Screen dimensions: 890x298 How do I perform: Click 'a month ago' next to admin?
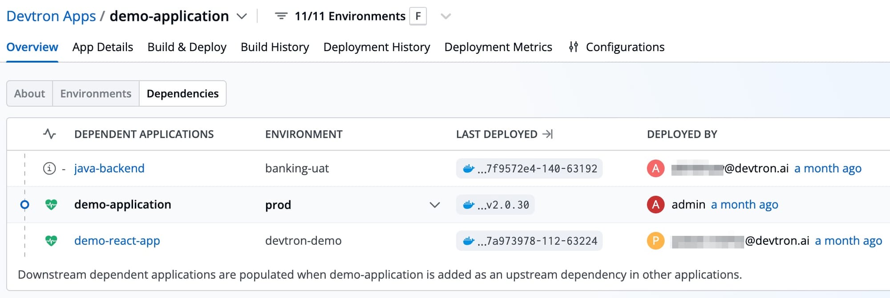(x=744, y=204)
